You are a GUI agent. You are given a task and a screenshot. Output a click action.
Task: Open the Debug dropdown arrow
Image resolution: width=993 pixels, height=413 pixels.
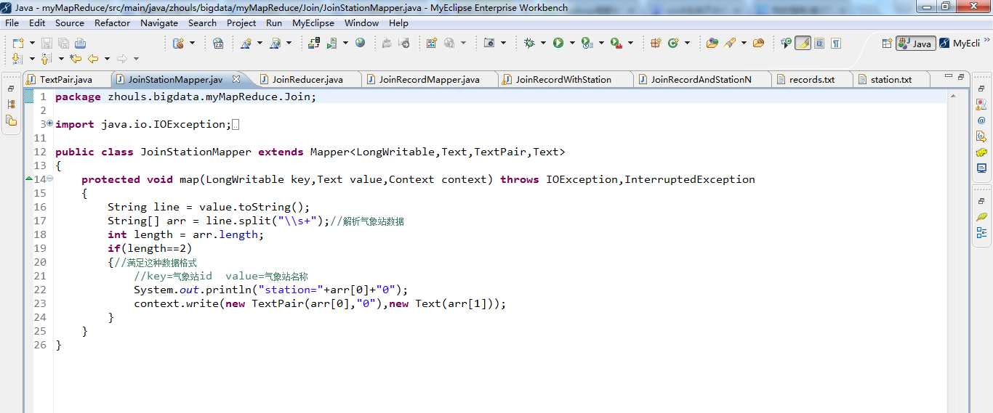(543, 43)
